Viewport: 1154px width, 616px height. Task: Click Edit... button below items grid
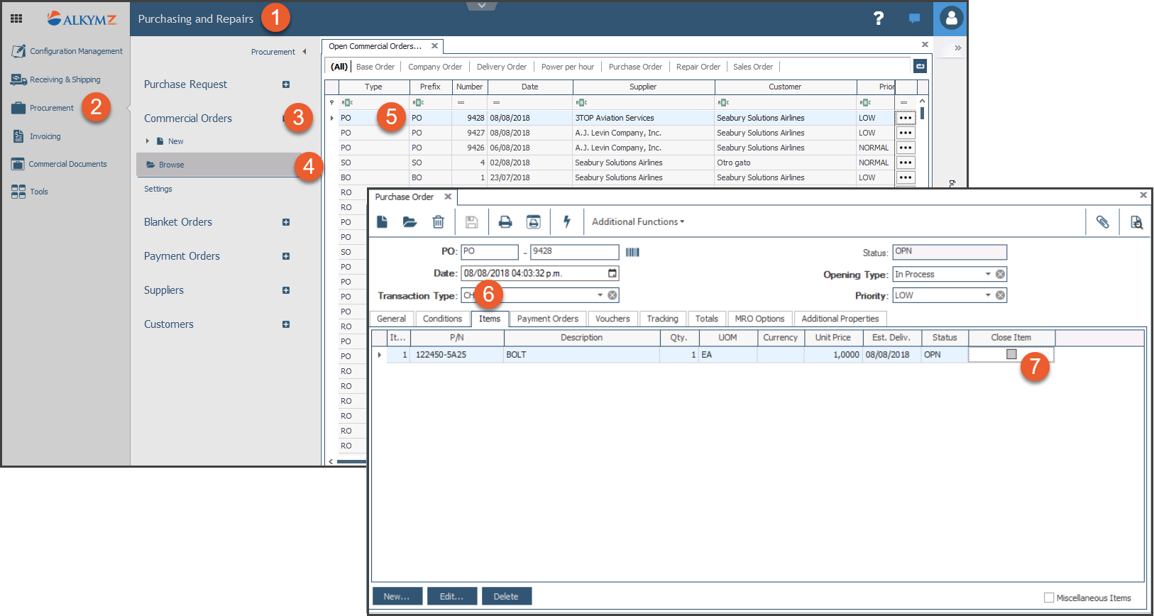tap(451, 596)
